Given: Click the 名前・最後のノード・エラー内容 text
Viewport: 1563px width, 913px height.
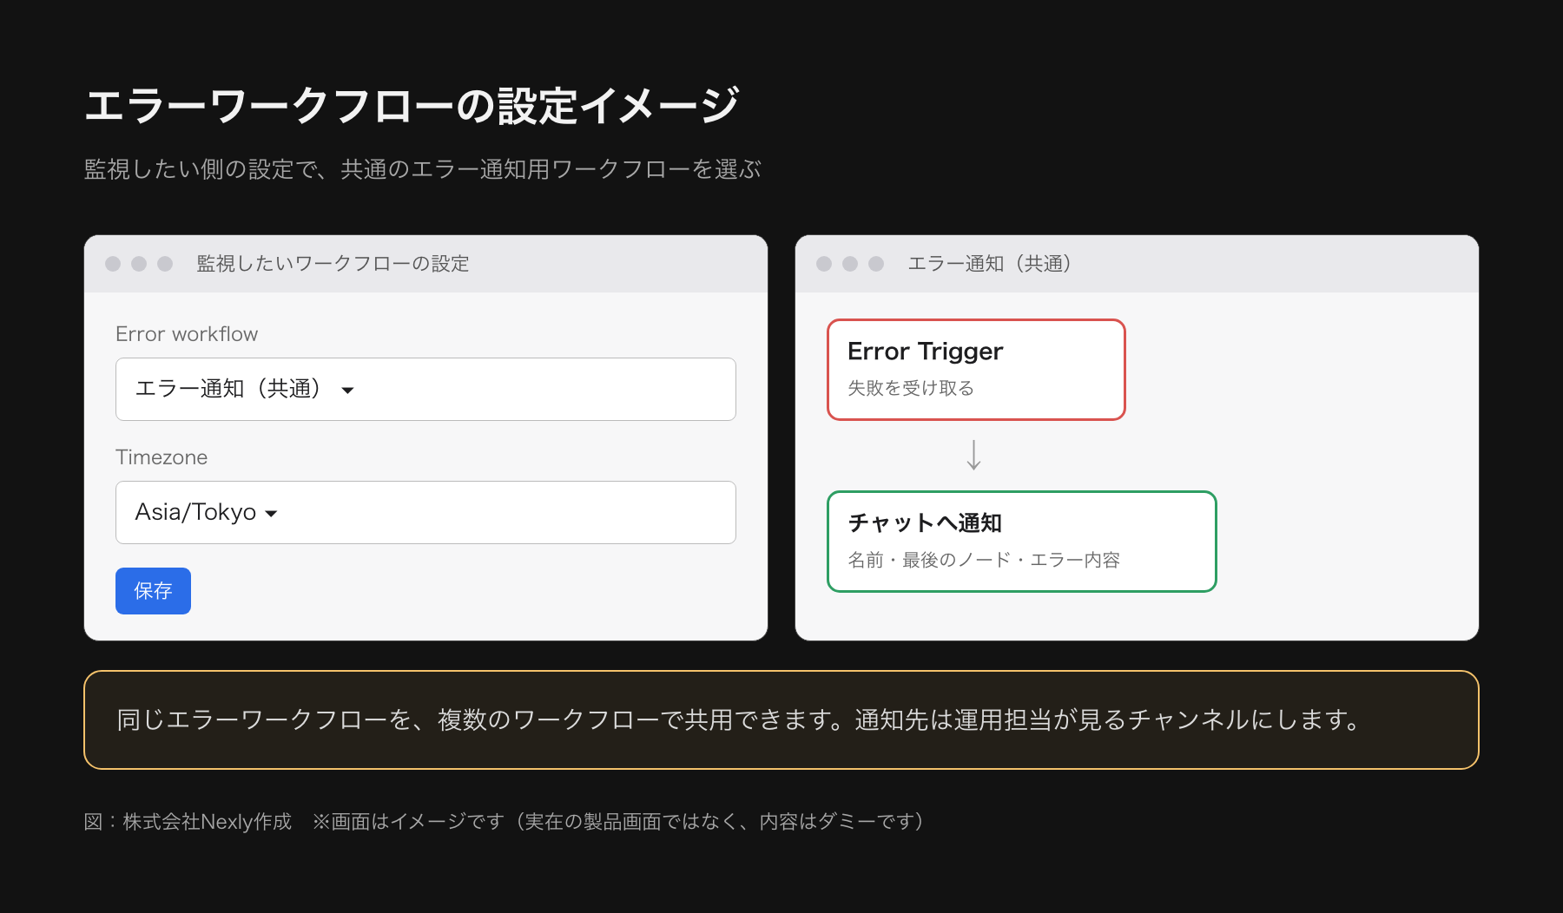Looking at the screenshot, I should (984, 560).
